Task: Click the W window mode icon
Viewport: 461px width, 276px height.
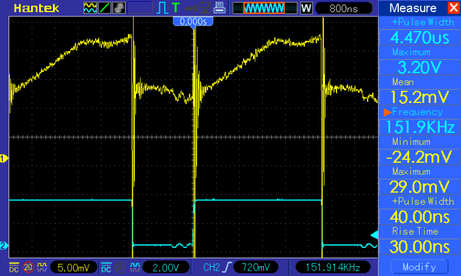Action: click(306, 9)
